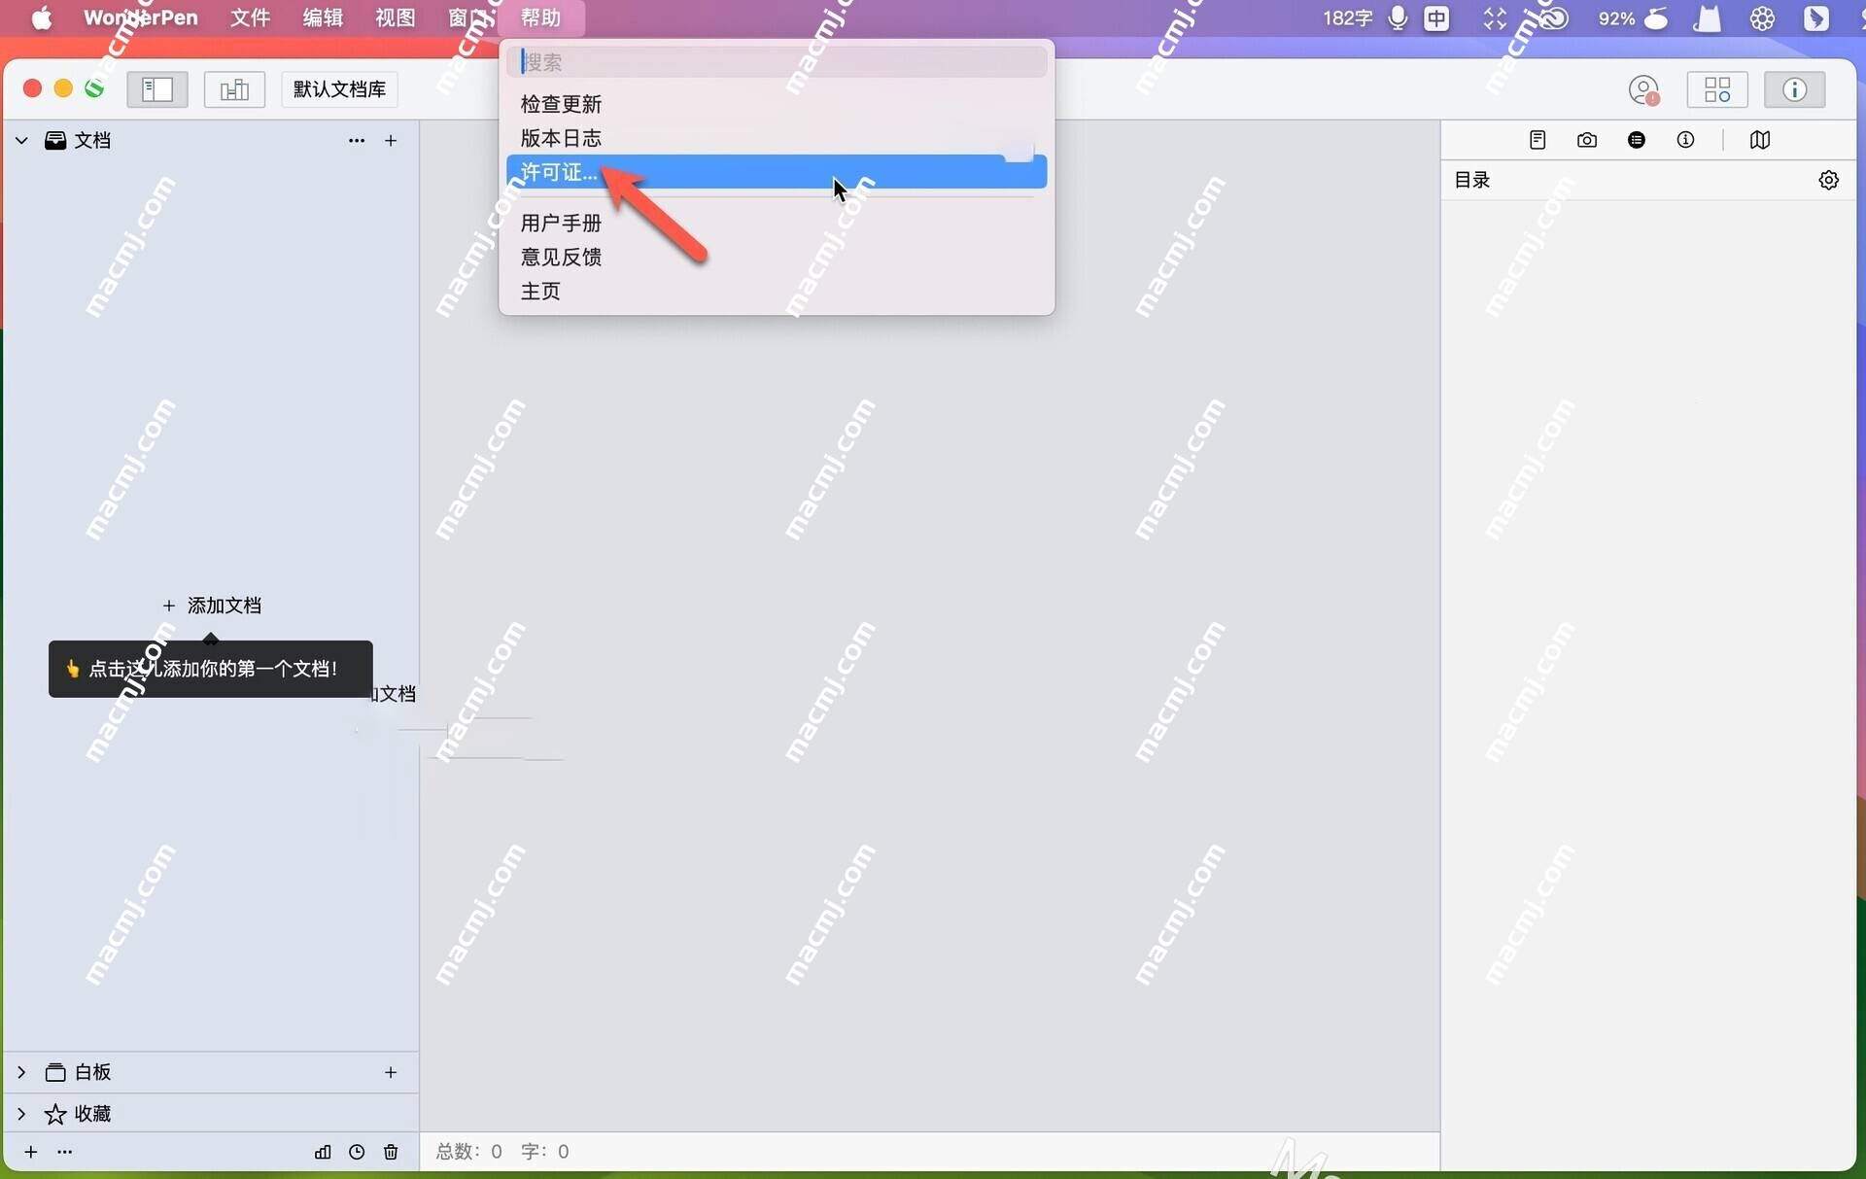Click the 字: 0 status text
The width and height of the screenshot is (1866, 1179).
coord(545,1152)
